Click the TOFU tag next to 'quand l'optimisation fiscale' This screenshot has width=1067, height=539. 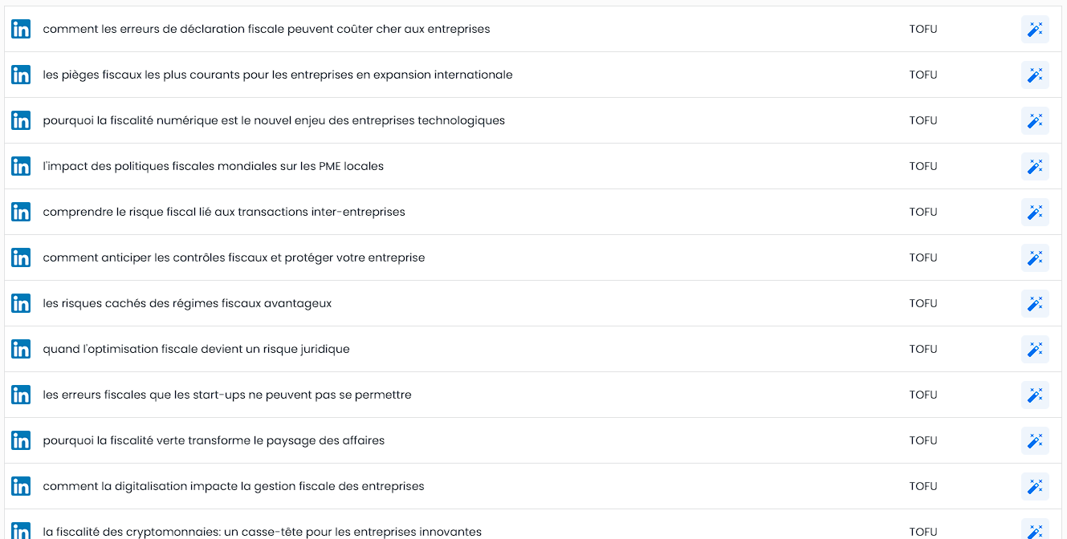pos(922,349)
